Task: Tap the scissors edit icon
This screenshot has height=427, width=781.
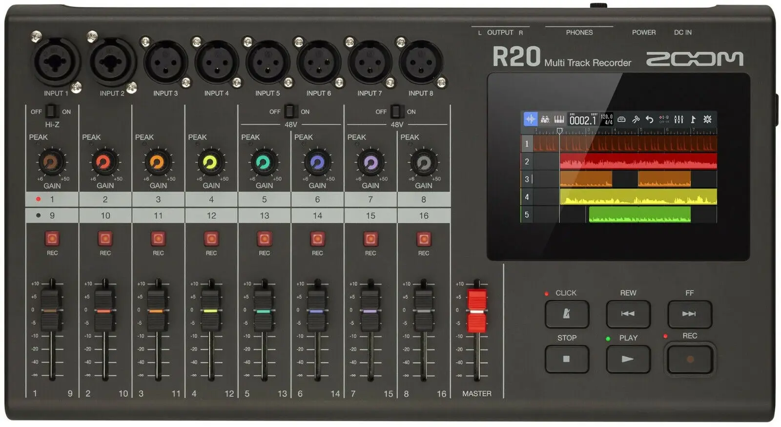Action: (x=636, y=119)
